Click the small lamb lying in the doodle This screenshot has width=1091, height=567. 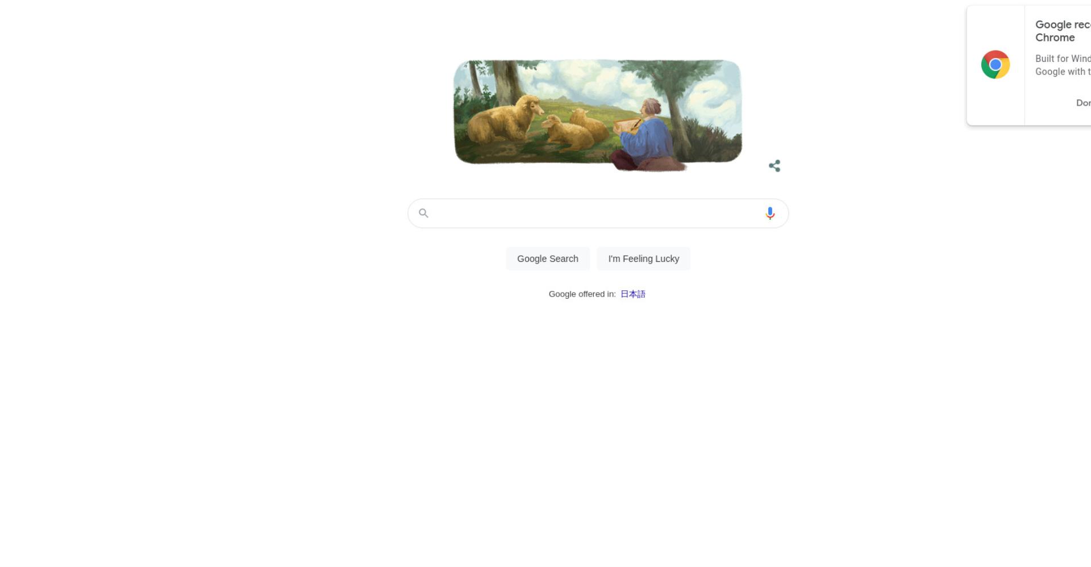point(567,133)
